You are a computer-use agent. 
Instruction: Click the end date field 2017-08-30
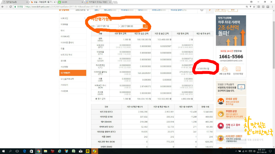pos(131,26)
